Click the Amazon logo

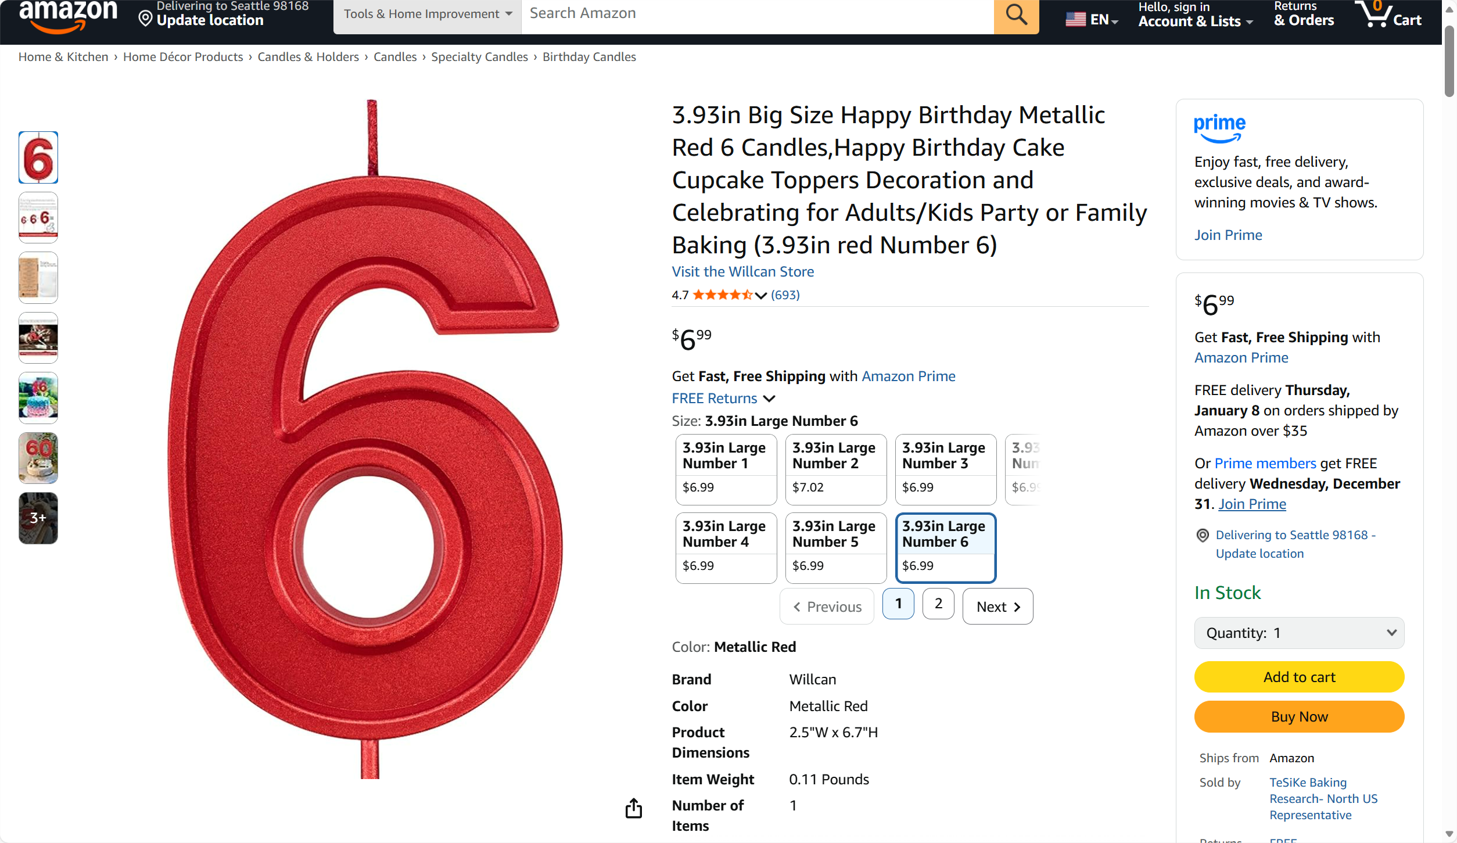[x=68, y=15]
